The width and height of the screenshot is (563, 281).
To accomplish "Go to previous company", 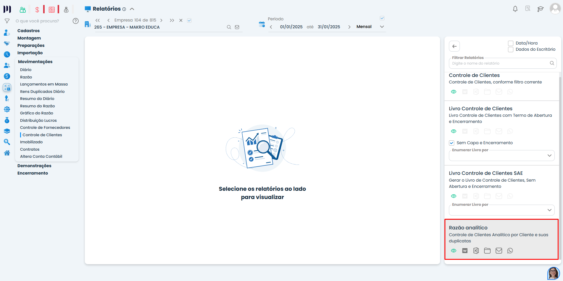I will pos(108,20).
